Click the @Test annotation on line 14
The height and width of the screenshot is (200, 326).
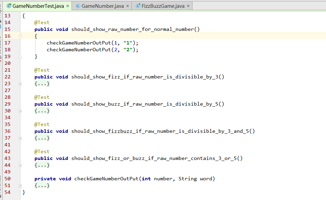pos(42,23)
